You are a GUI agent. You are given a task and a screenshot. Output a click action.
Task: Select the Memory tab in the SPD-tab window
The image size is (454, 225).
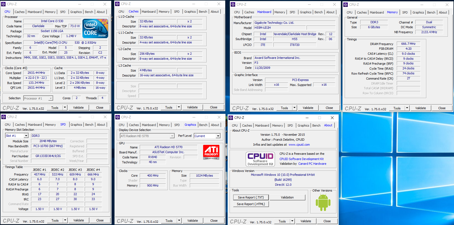[50, 125]
